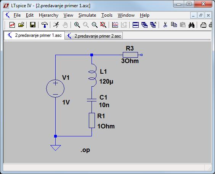
Task: Click the Cascade windows icon
Action: (144, 25)
